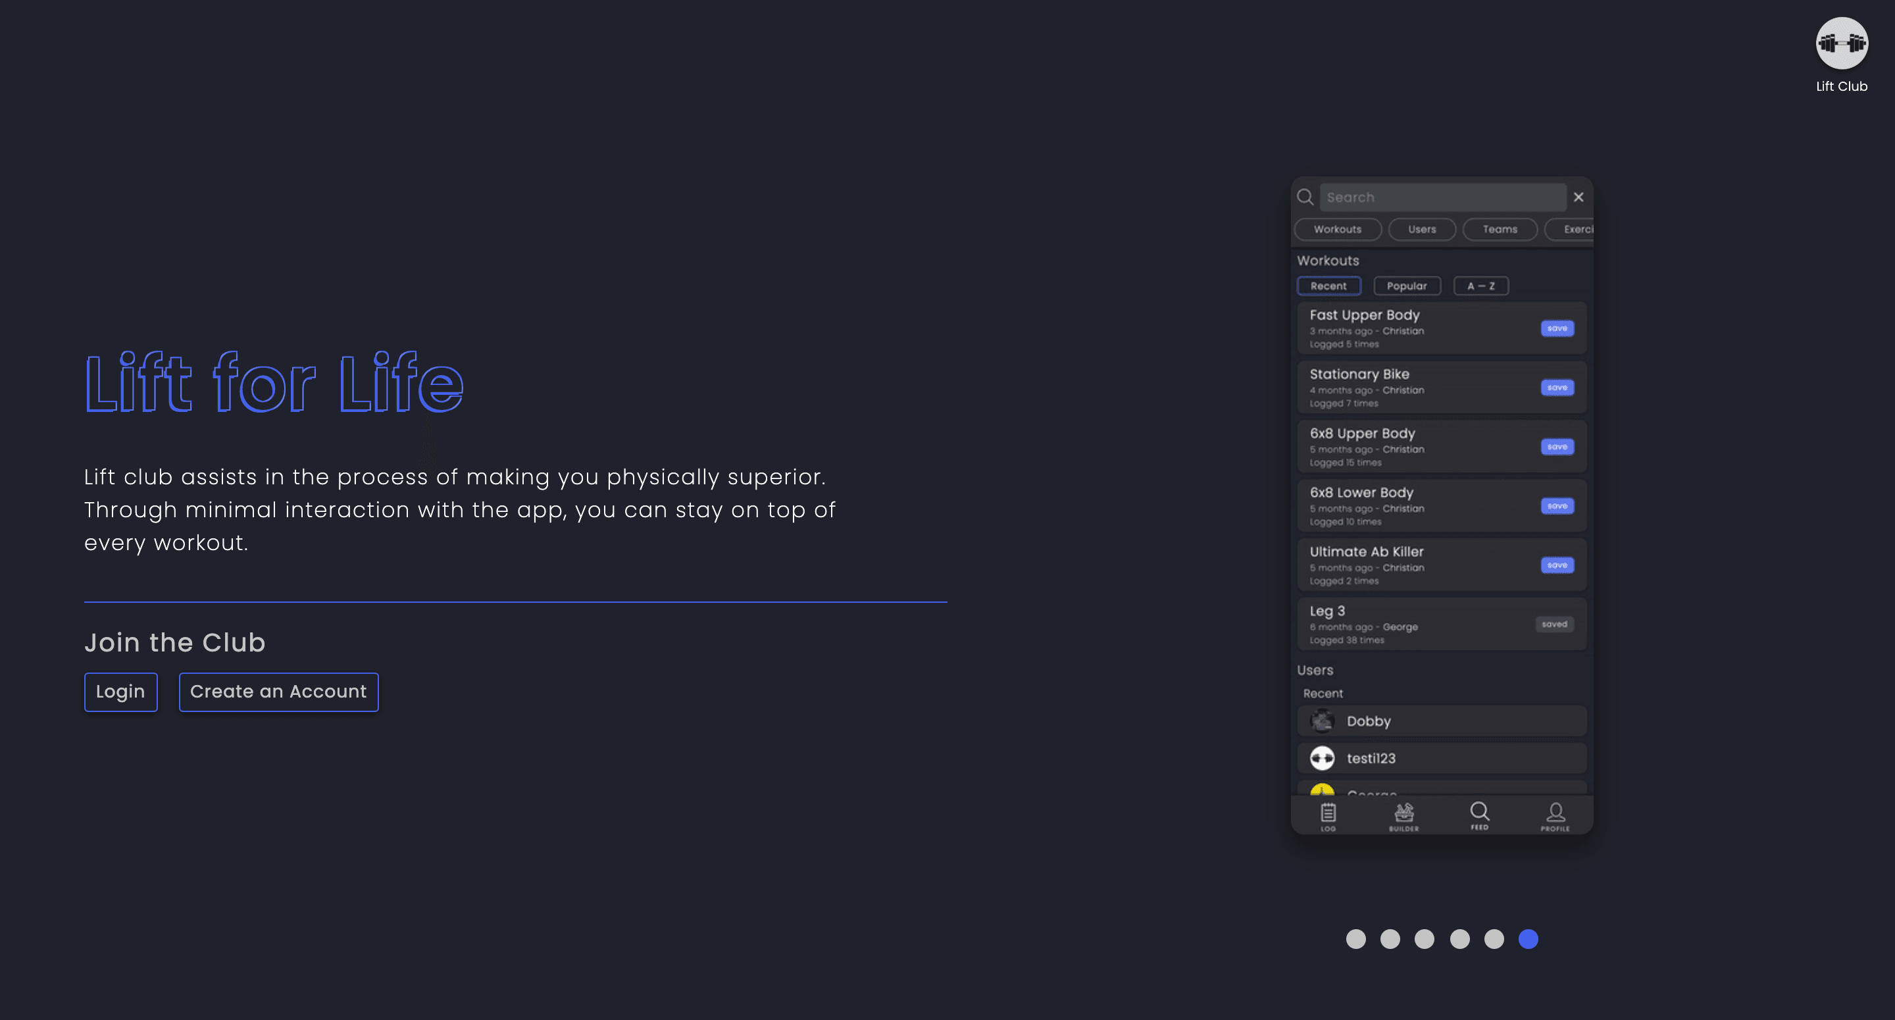Image resolution: width=1895 pixels, height=1020 pixels.
Task: Select the active blue carousel dot
Action: pos(1529,939)
